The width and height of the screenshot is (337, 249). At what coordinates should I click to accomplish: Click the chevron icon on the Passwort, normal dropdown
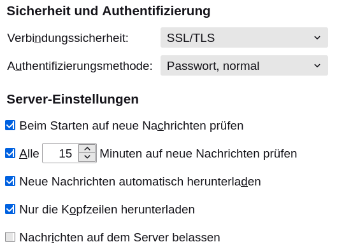(x=317, y=65)
